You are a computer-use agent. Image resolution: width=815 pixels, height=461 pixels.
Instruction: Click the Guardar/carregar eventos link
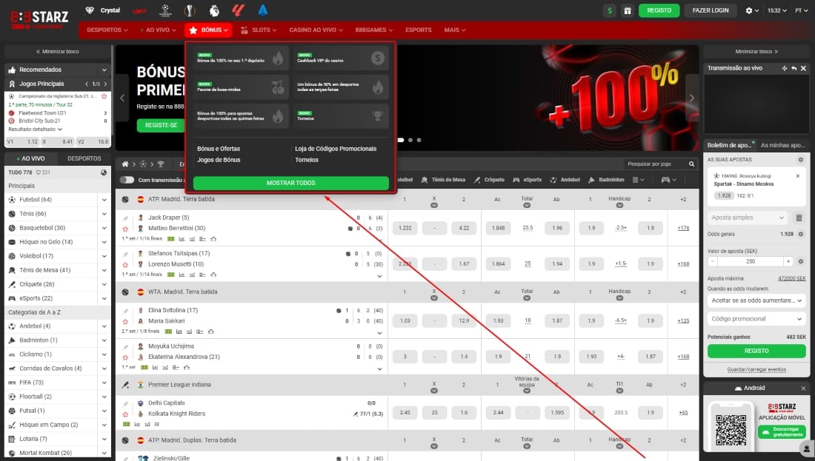click(x=756, y=370)
